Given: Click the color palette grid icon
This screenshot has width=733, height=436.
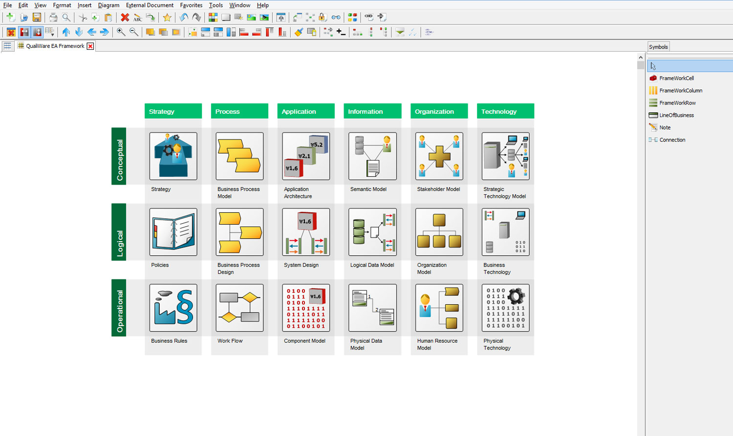Looking at the screenshot, I should [213, 18].
